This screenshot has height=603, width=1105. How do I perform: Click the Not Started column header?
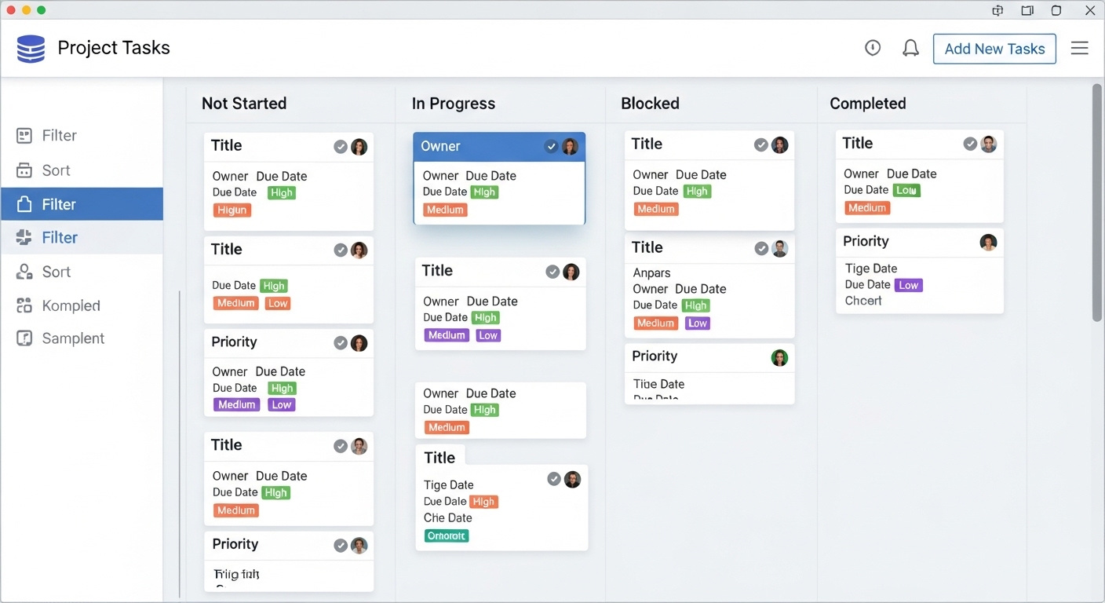[244, 104]
